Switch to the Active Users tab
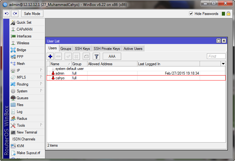Image resolution: width=235 pixels, height=161 pixels. tap(133, 49)
